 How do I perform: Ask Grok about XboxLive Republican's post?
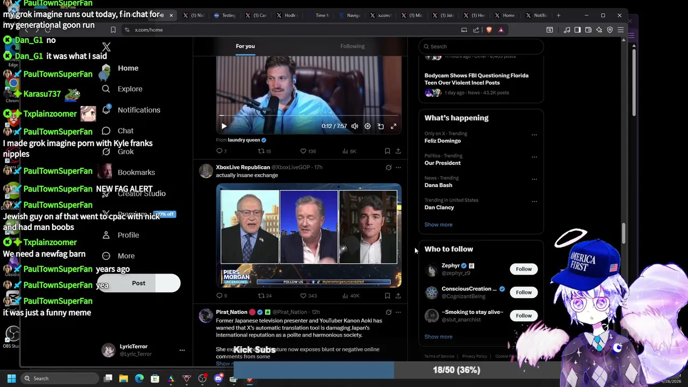pyautogui.click(x=389, y=167)
